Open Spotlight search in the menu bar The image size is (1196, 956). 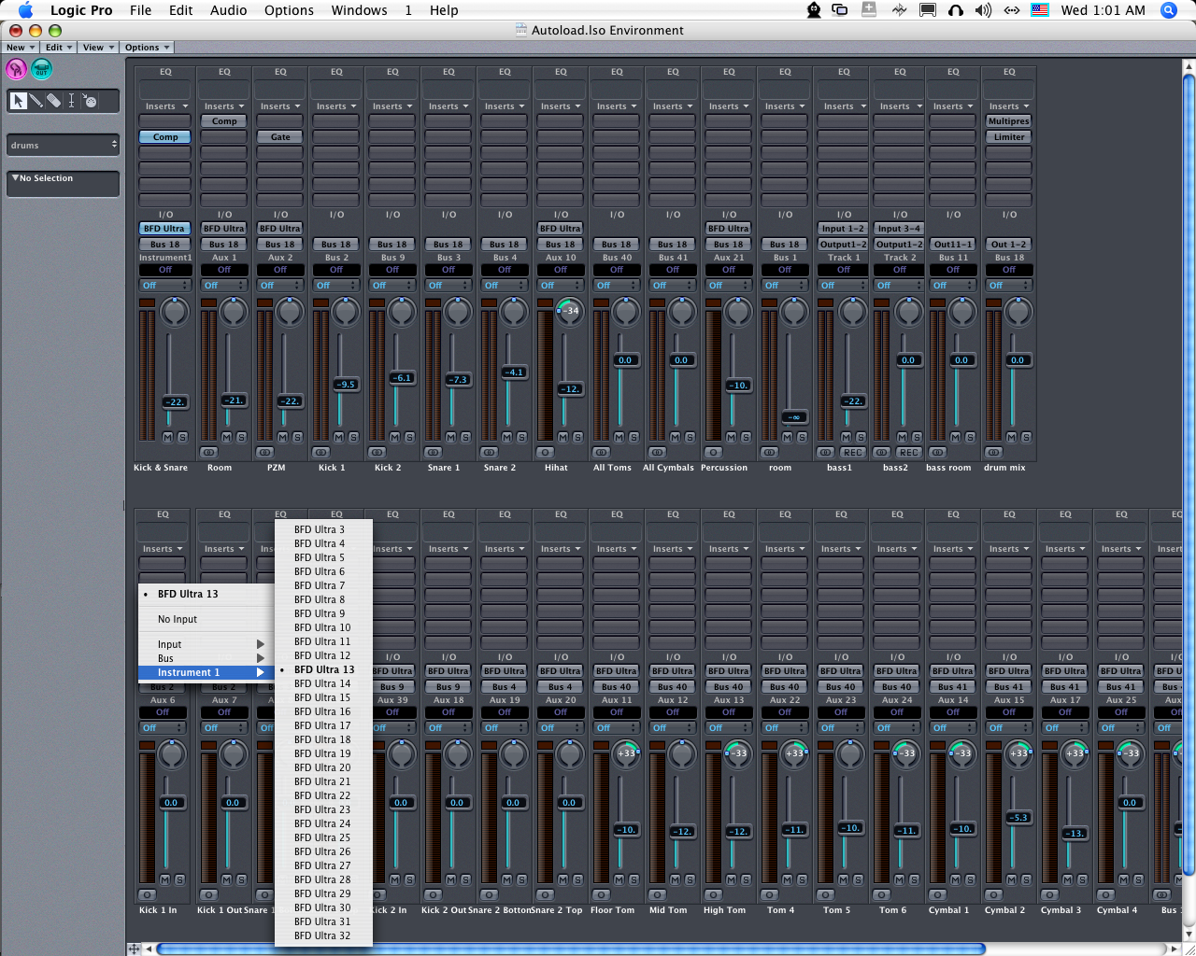click(x=1168, y=10)
